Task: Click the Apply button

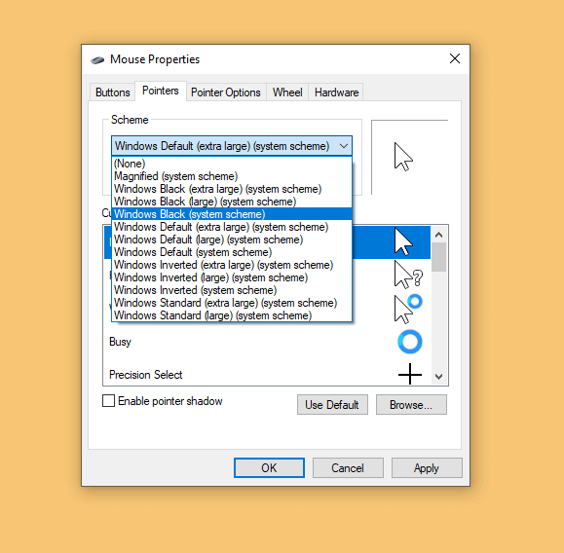Action: click(x=427, y=467)
